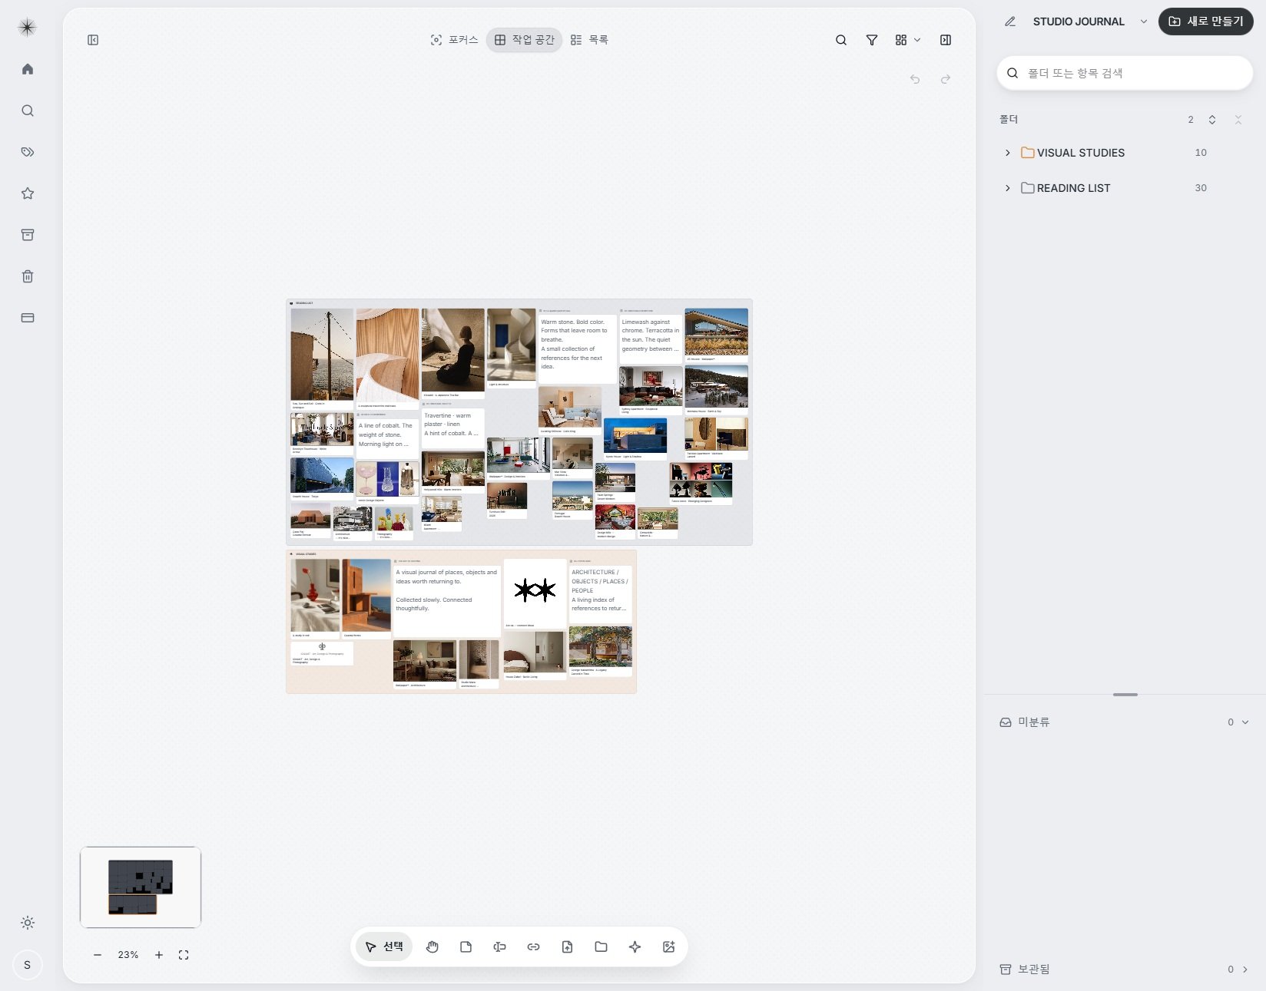Image resolution: width=1266 pixels, height=991 pixels.
Task: Open the user avatar S
Action: [x=28, y=965]
